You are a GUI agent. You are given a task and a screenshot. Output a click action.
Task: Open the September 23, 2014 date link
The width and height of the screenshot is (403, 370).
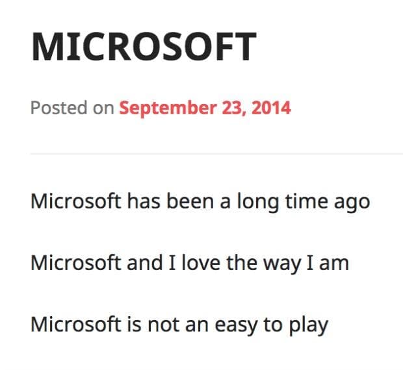click(x=205, y=107)
